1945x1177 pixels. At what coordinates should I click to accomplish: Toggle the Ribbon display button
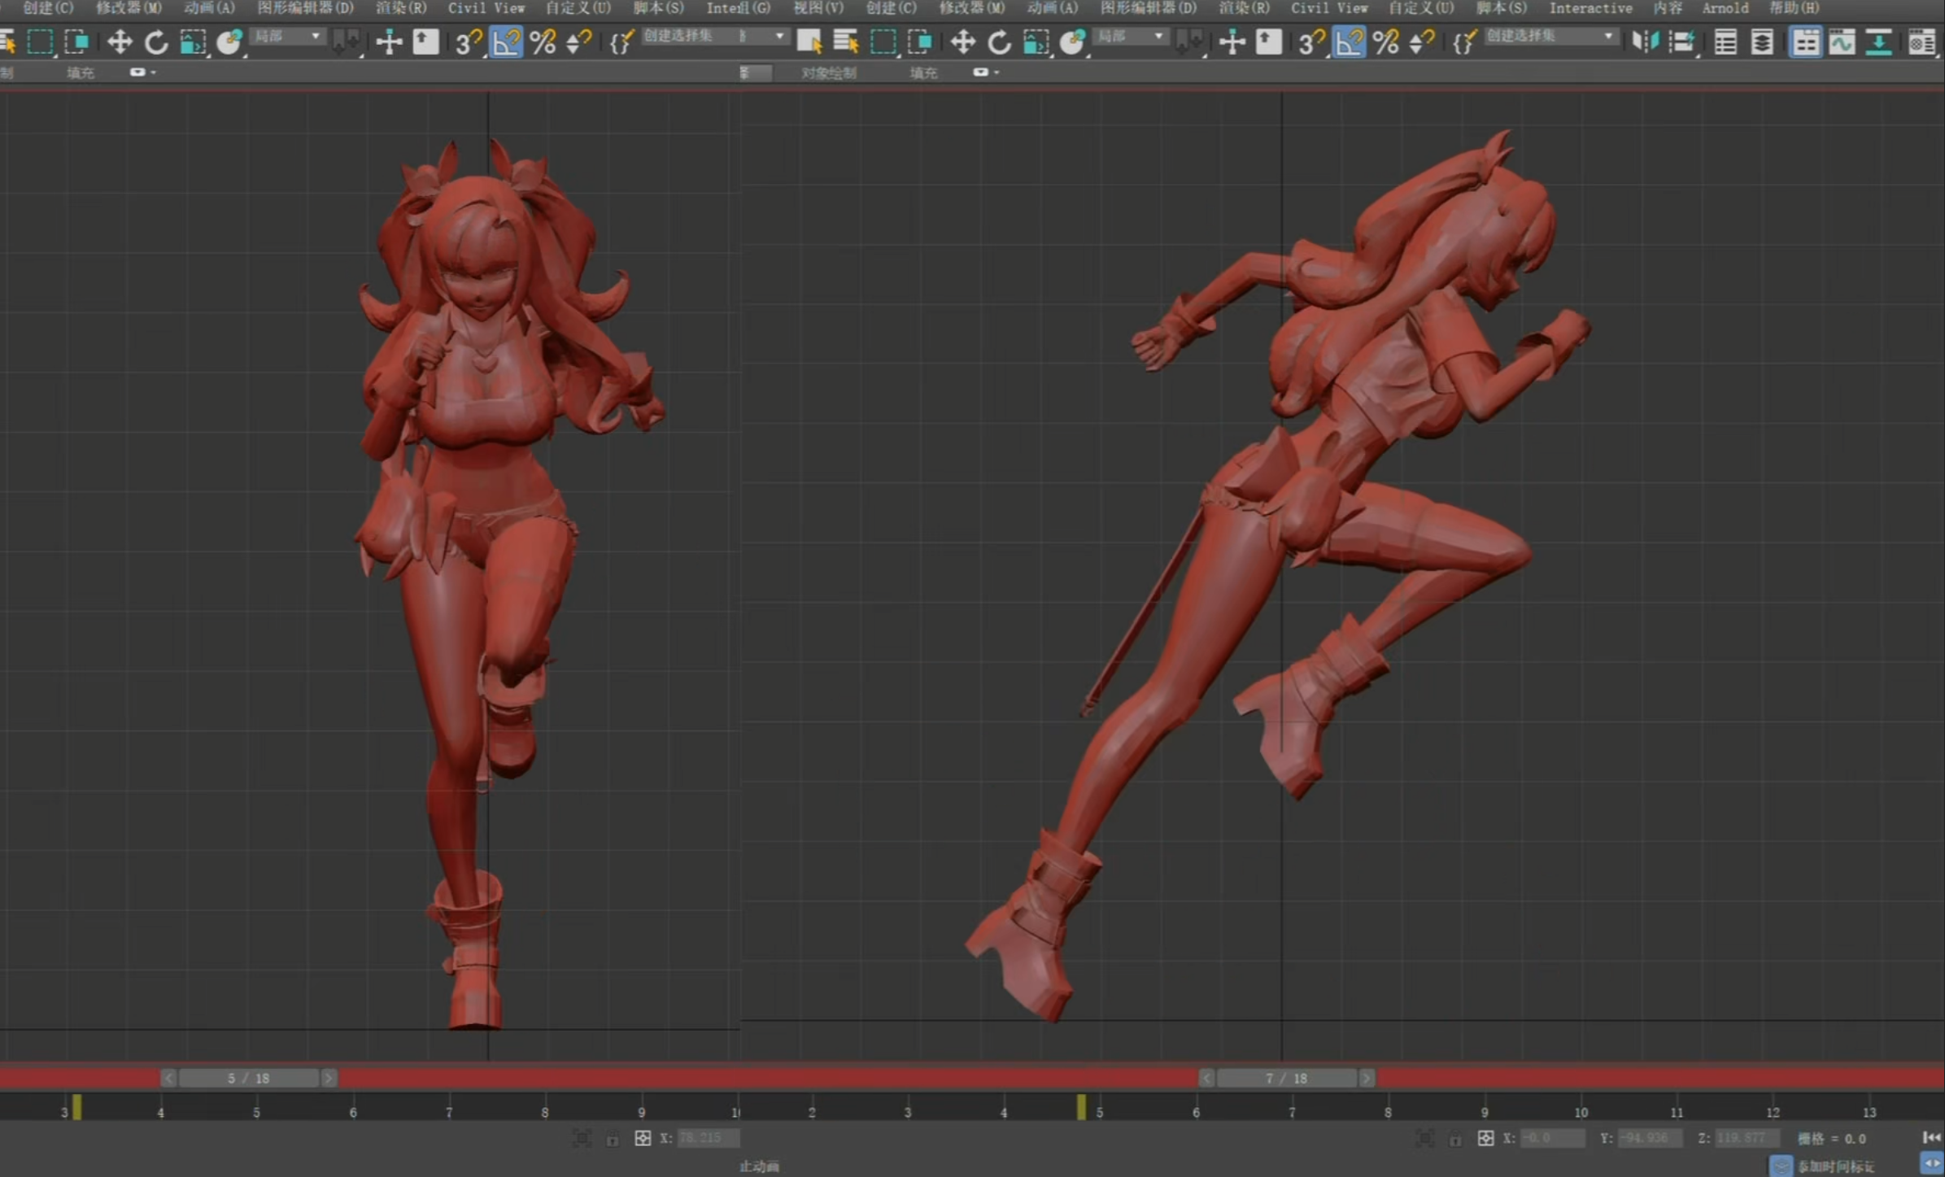point(1805,41)
